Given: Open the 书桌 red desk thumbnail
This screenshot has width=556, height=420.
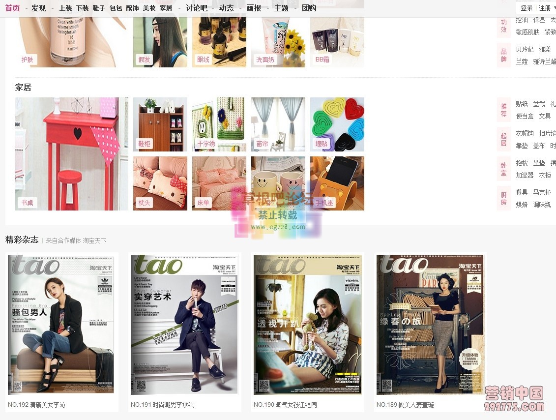Looking at the screenshot, I should pos(72,154).
